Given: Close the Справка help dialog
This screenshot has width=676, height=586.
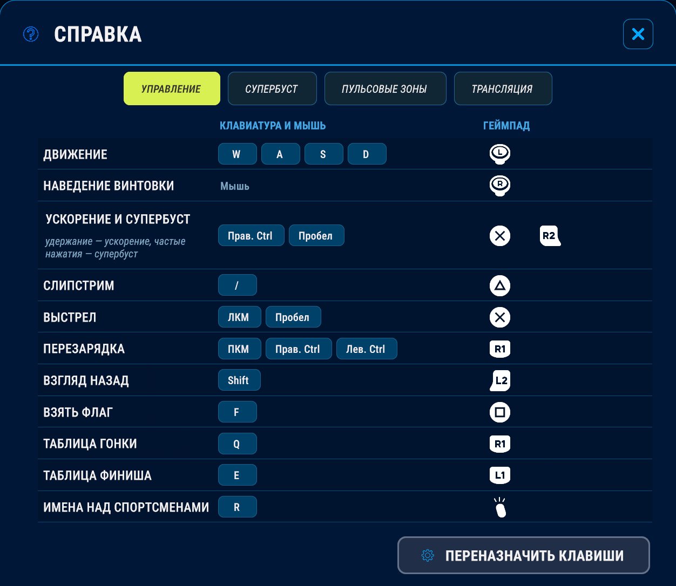Looking at the screenshot, I should [638, 34].
